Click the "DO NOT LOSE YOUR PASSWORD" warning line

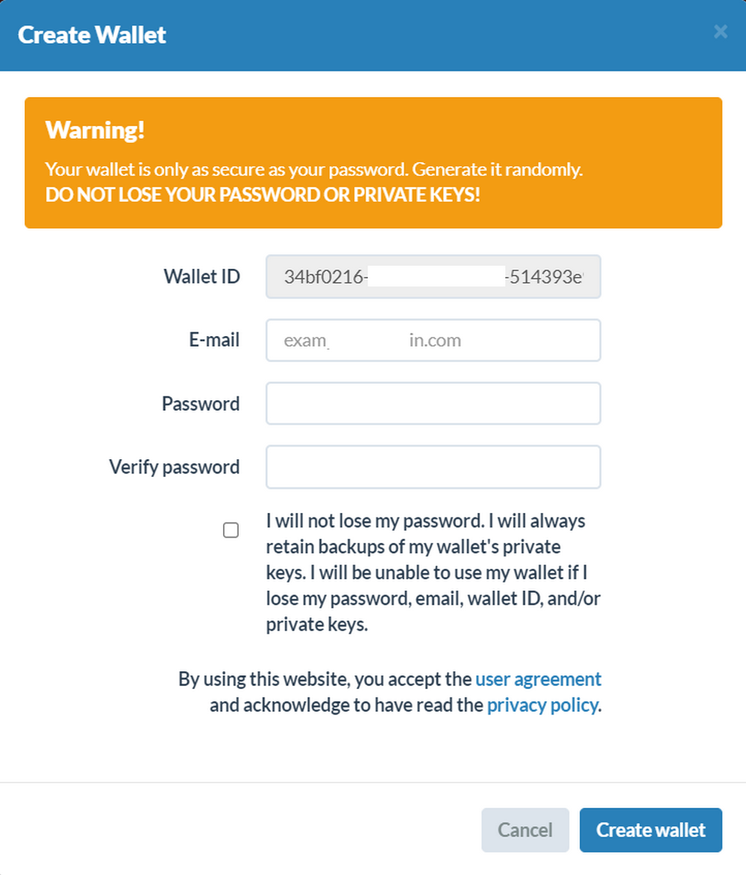point(263,195)
